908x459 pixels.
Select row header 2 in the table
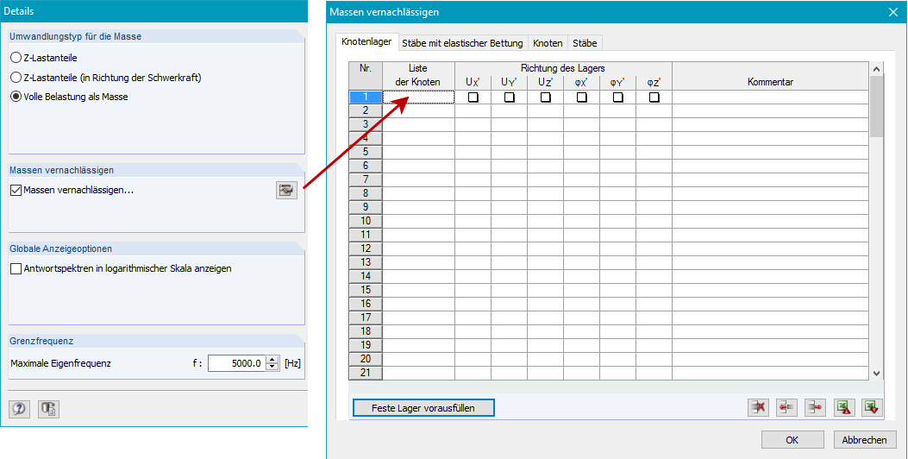click(x=366, y=110)
